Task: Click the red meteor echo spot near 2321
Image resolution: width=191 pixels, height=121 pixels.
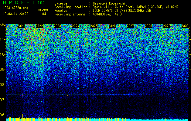Action: [23, 96]
